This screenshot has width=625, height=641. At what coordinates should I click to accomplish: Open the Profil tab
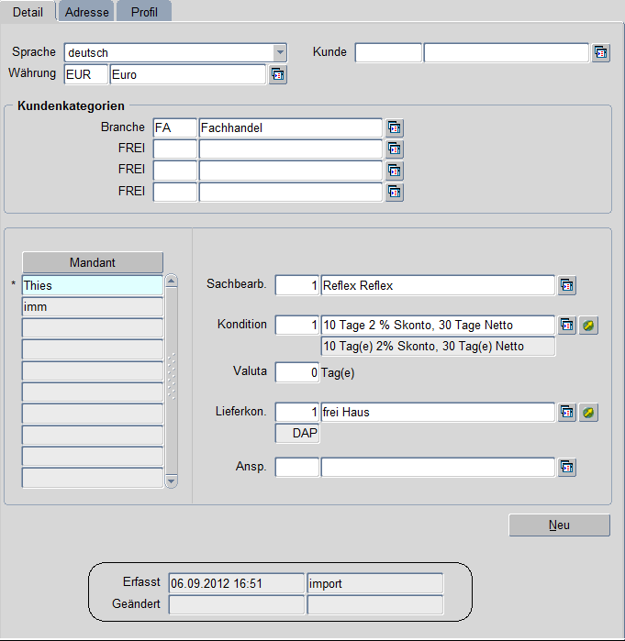click(145, 11)
